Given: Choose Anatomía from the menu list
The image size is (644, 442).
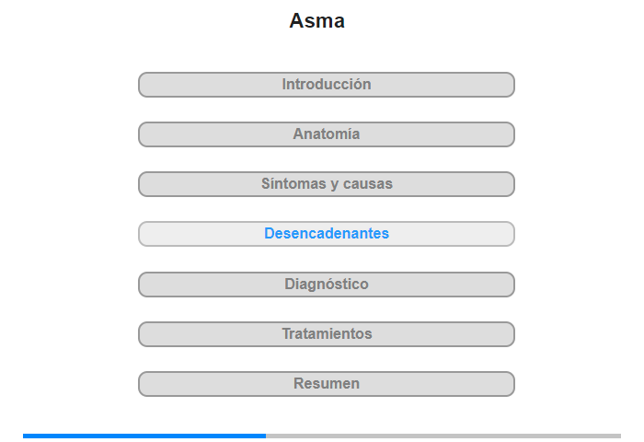Looking at the screenshot, I should coord(327,134).
